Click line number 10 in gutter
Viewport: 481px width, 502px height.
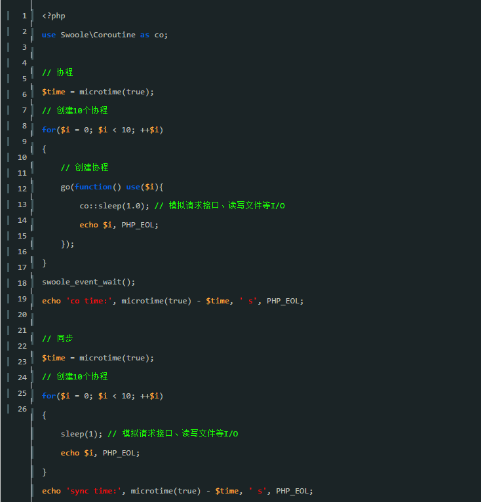pyautogui.click(x=22, y=157)
